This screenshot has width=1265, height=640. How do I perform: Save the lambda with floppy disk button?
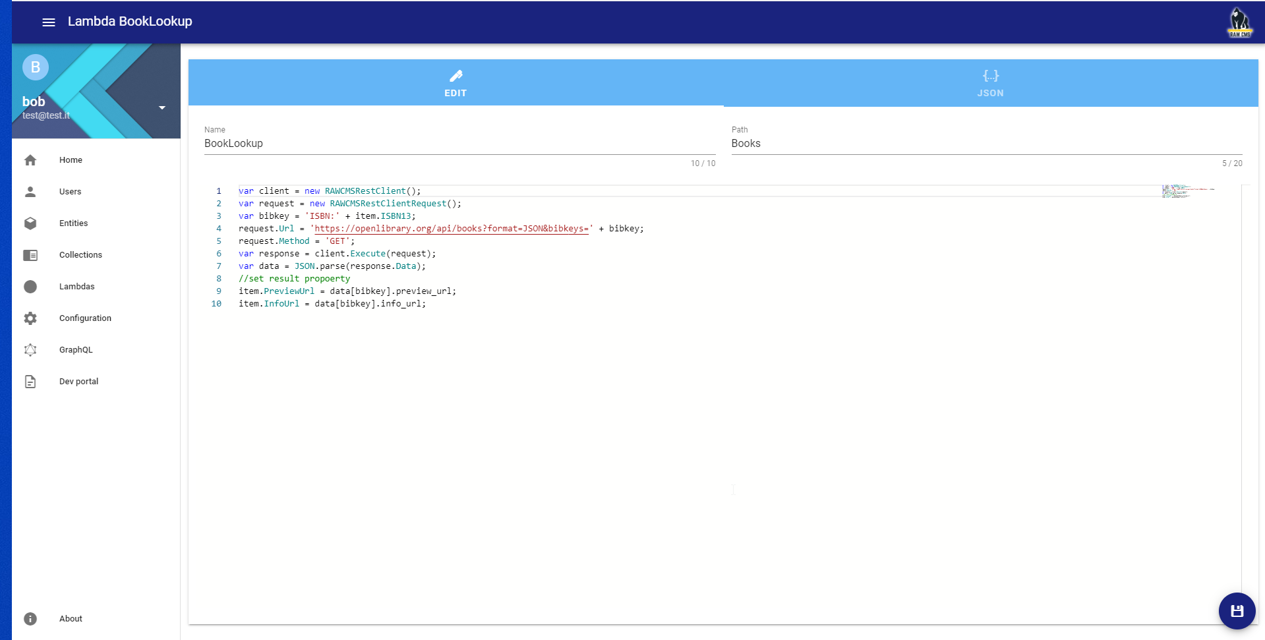point(1237,611)
